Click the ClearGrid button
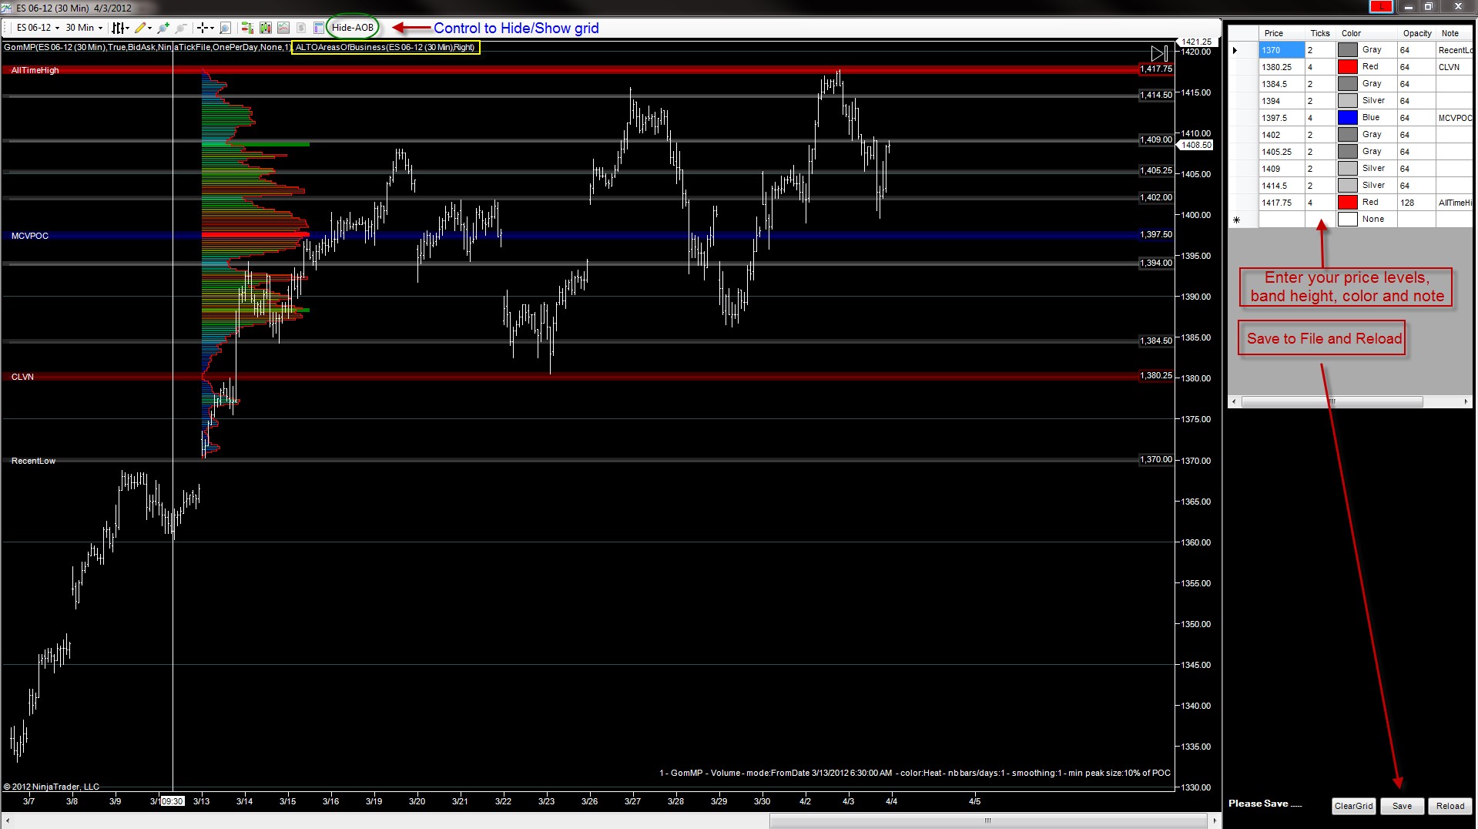The width and height of the screenshot is (1478, 829). [x=1353, y=806]
